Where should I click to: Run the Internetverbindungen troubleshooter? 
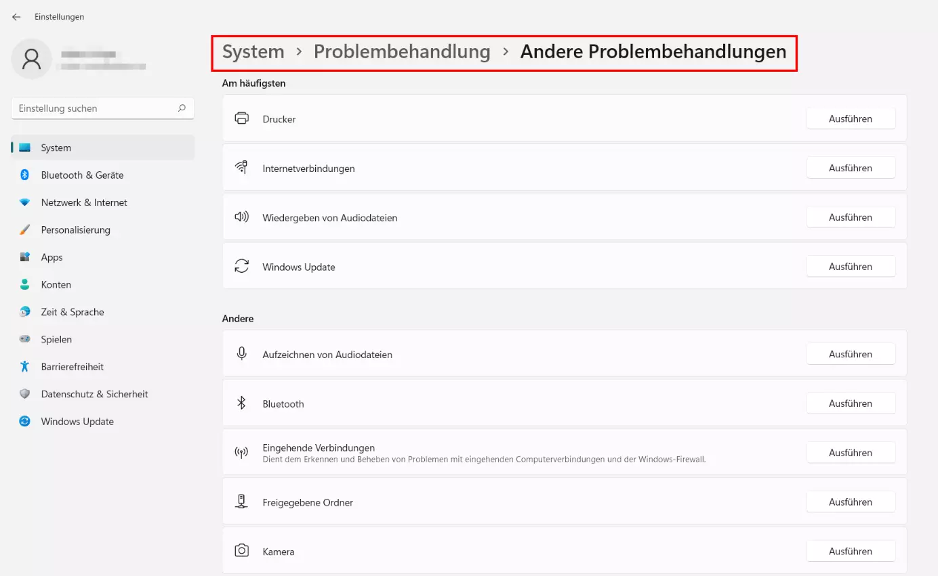[851, 168]
